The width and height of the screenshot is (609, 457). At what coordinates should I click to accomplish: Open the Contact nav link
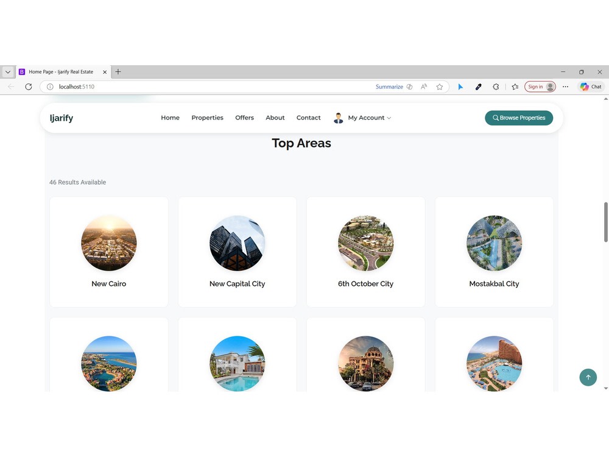point(308,118)
